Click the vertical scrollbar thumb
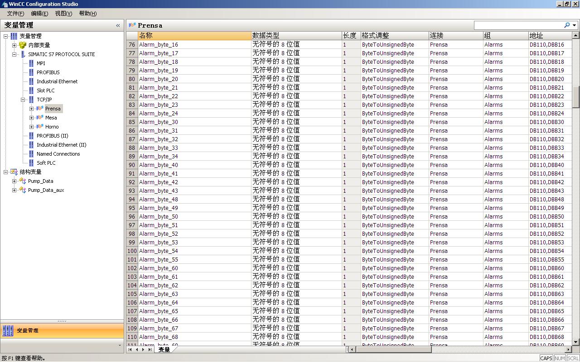The height and width of the screenshot is (362, 580). [x=576, y=97]
